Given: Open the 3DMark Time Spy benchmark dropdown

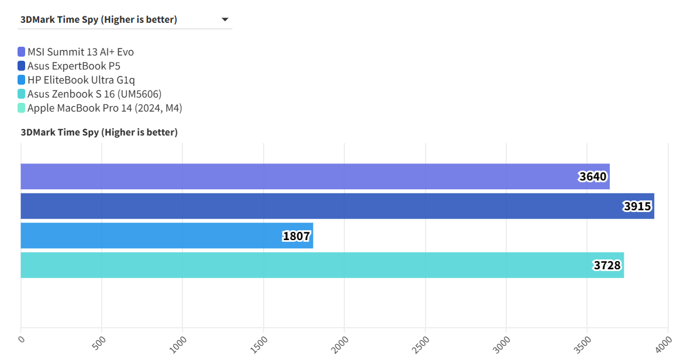Looking at the screenshot, I should pos(125,20).
